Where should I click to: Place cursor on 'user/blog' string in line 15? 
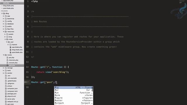click(59, 72)
